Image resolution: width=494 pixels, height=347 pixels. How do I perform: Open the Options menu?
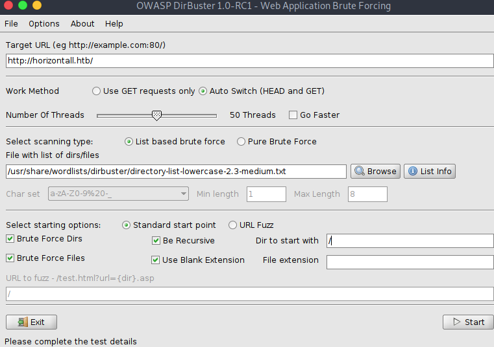pos(43,23)
